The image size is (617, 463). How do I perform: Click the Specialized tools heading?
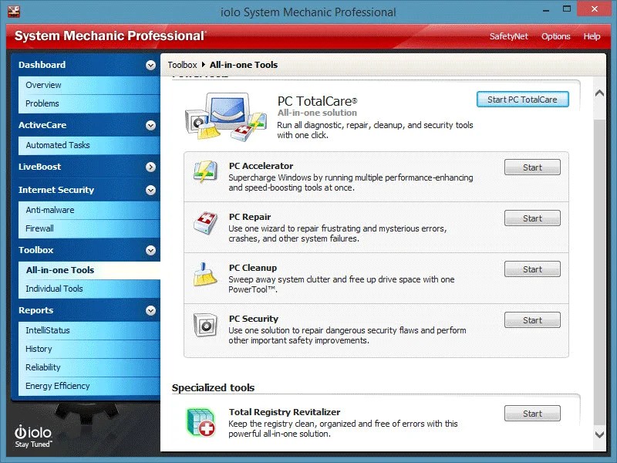214,388
